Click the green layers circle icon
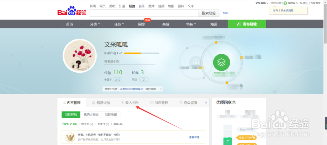This screenshot has width=327, height=145. [x=221, y=62]
